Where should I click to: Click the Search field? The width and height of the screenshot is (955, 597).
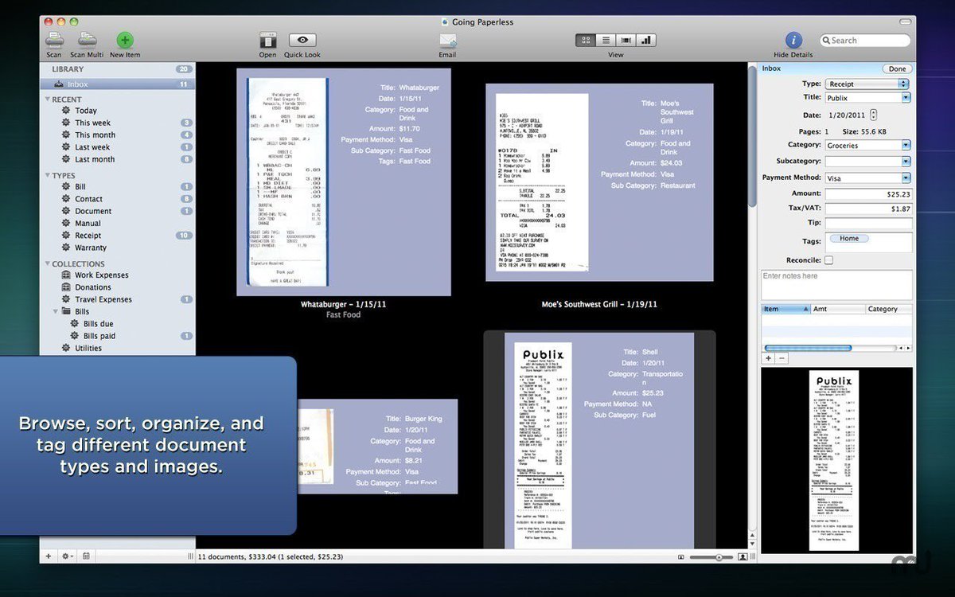[865, 40]
